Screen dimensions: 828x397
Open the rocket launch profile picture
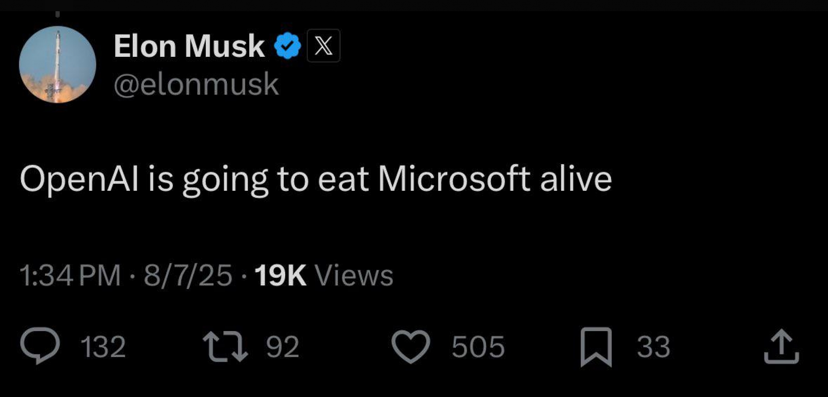point(57,65)
